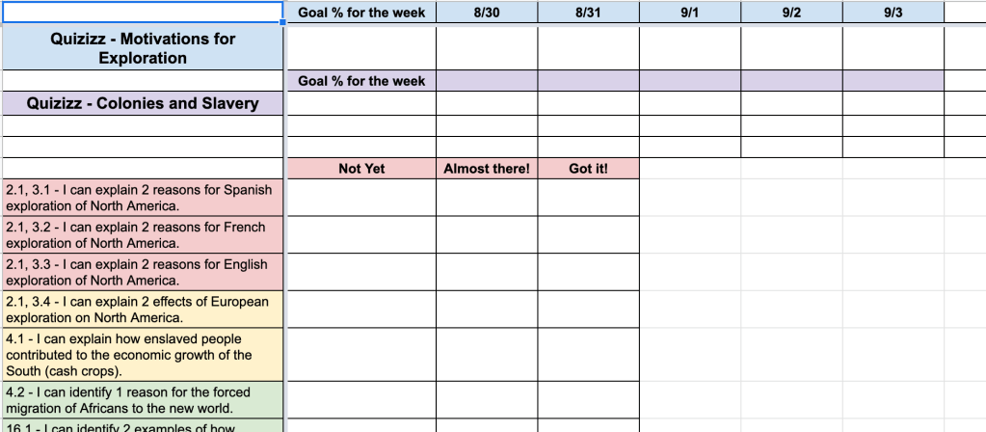Click the Got it! cell for French exploration
The width and height of the screenshot is (986, 432).
click(x=588, y=235)
